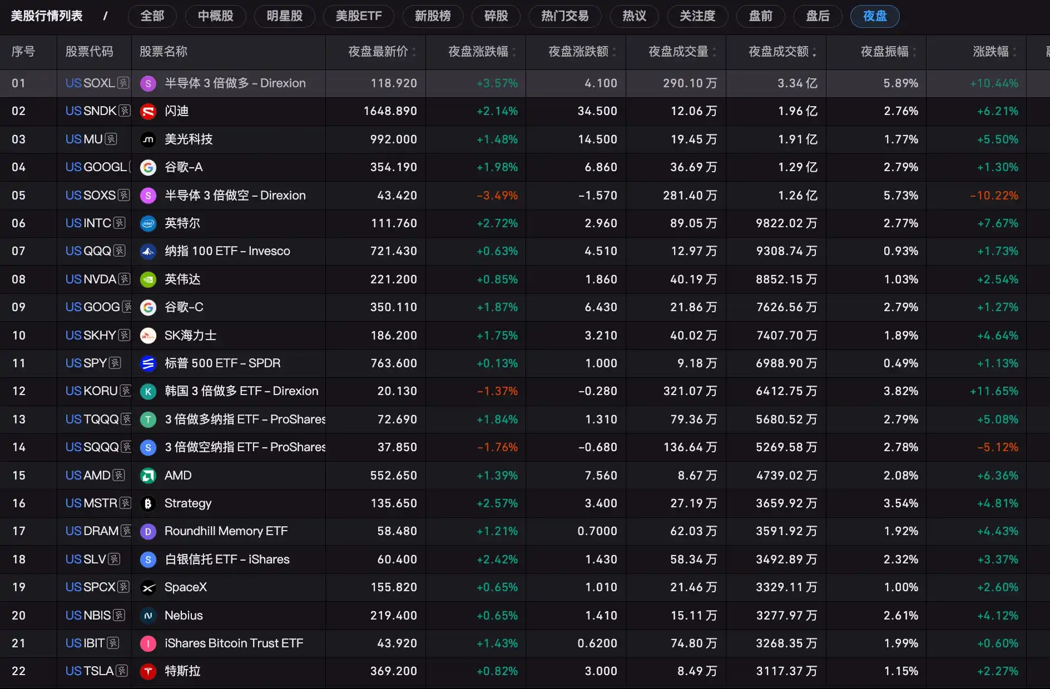Click the 股票代码 column header
Screen dimensions: 1050x689
point(89,52)
